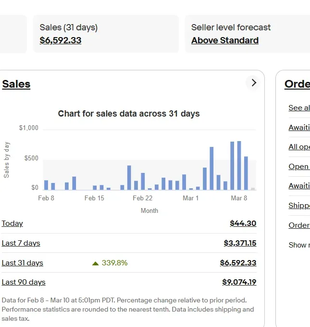Click the $9,074.19 sales total
The width and height of the screenshot is (310, 327).
tap(239, 282)
